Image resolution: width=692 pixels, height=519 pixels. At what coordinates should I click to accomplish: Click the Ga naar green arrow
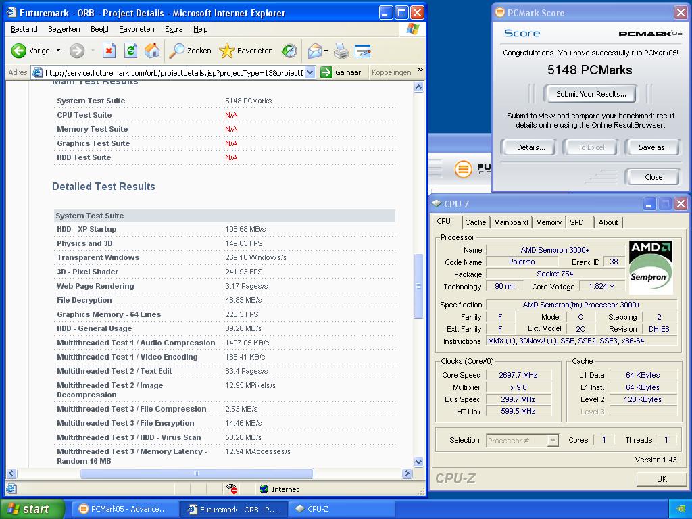tap(326, 72)
